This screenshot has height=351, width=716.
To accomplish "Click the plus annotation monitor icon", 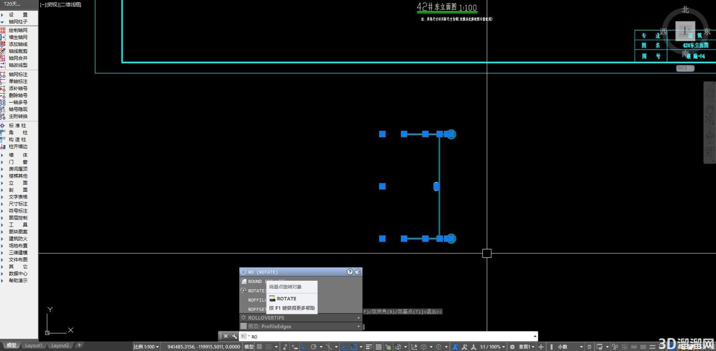I will click(x=541, y=347).
